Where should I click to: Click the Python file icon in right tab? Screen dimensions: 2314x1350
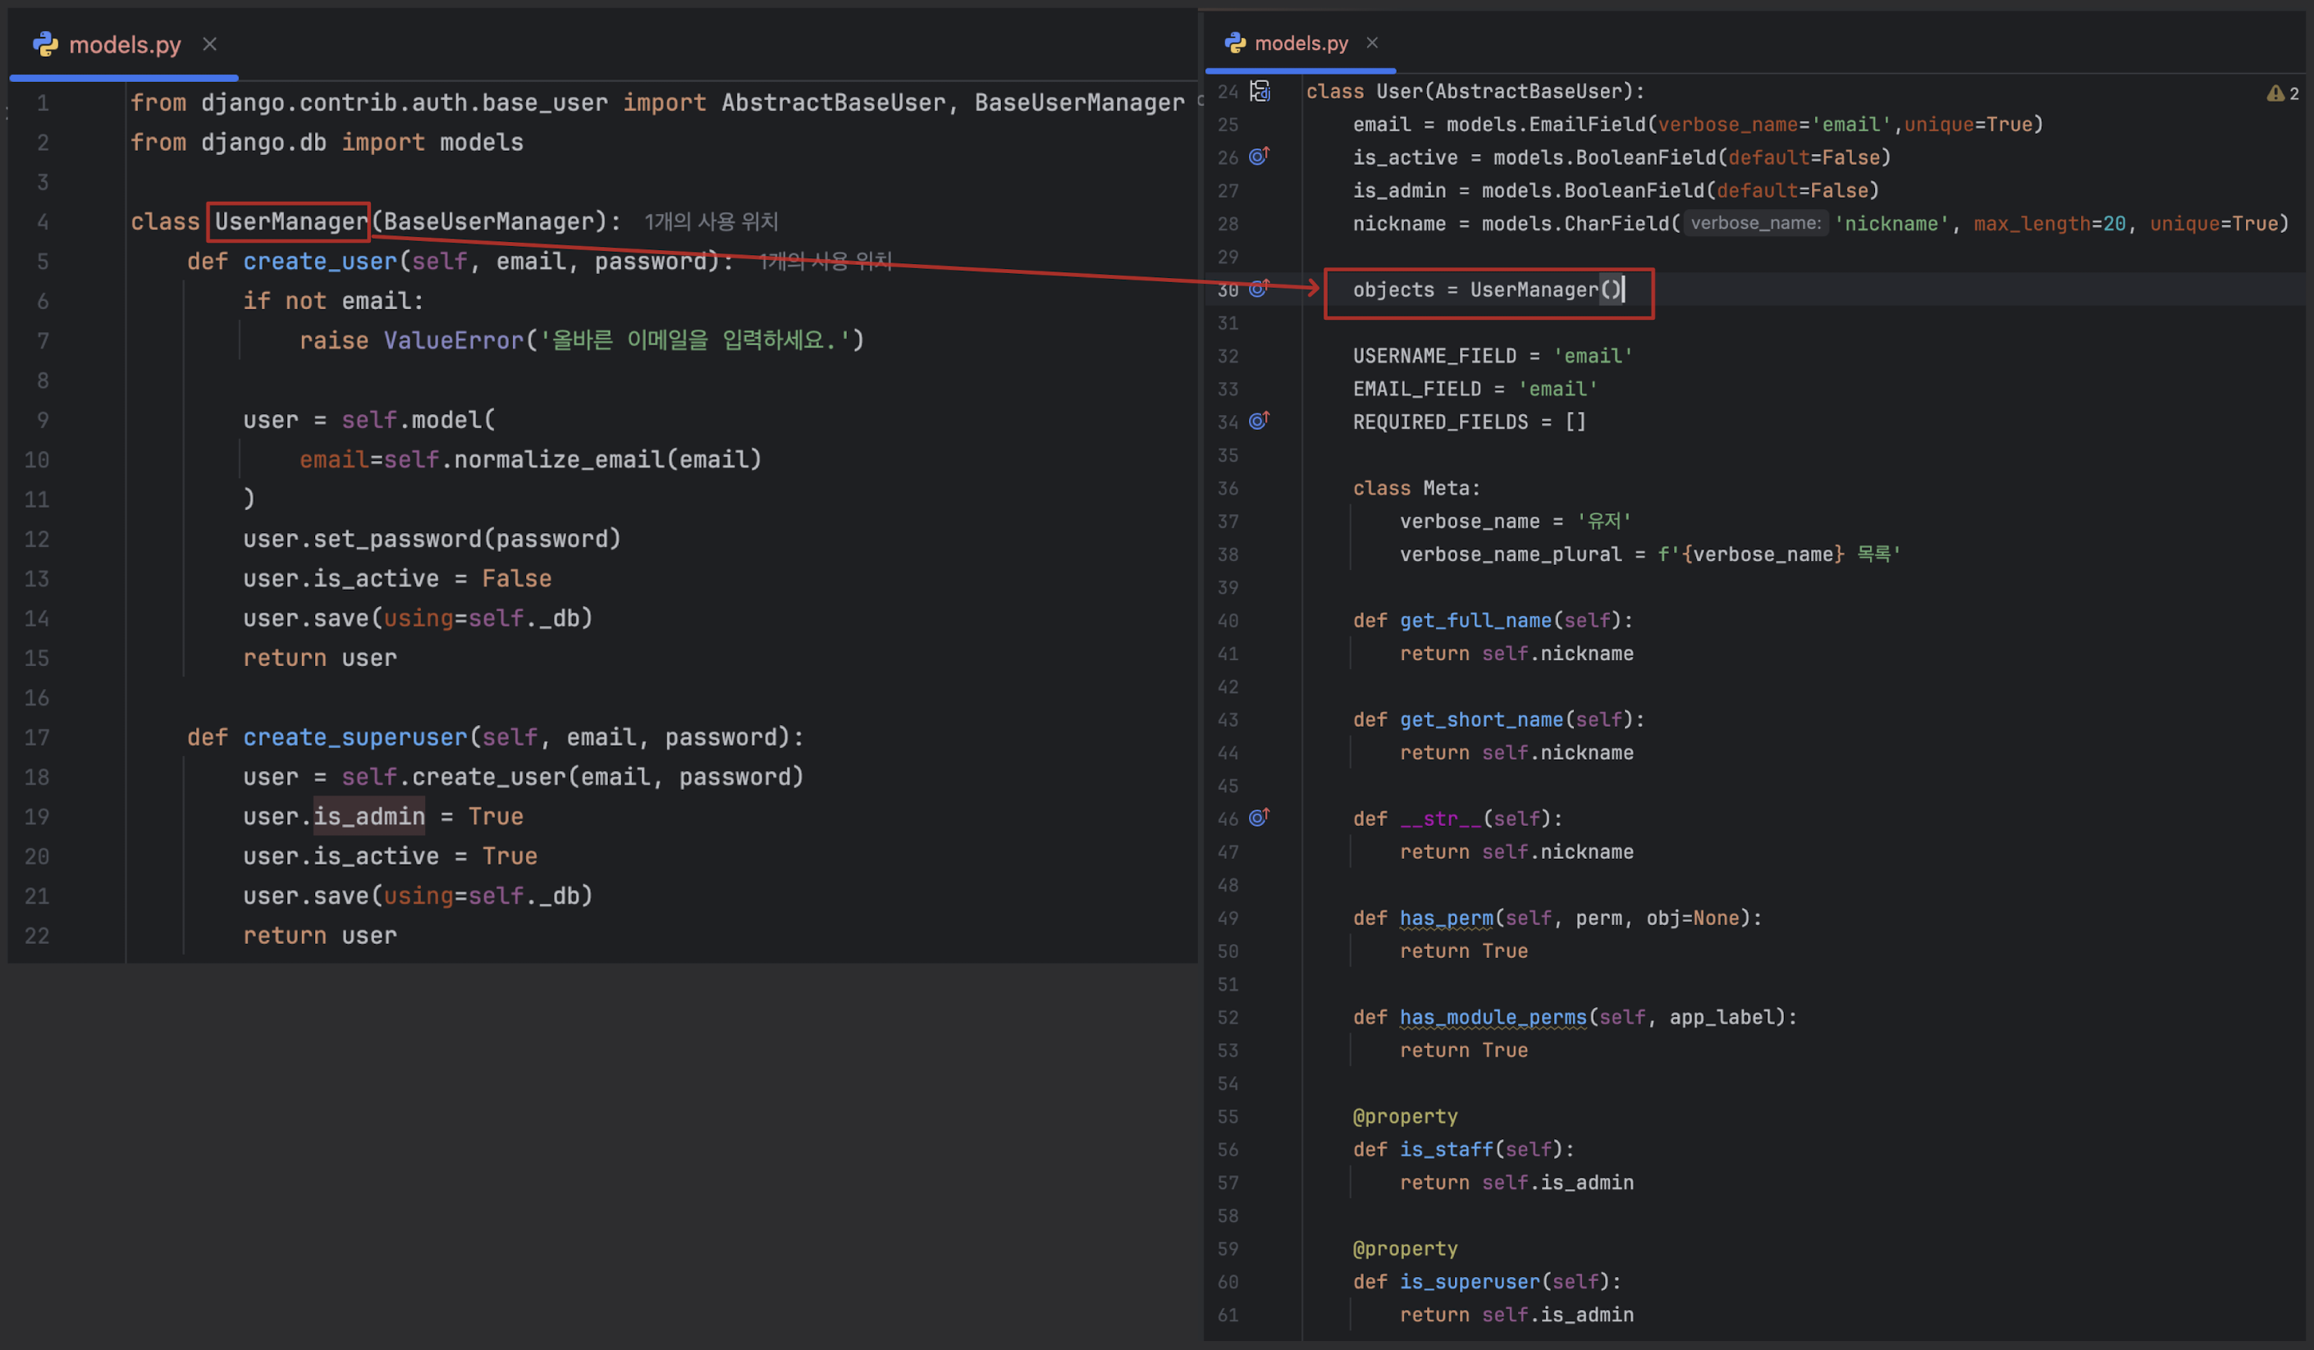click(1235, 42)
